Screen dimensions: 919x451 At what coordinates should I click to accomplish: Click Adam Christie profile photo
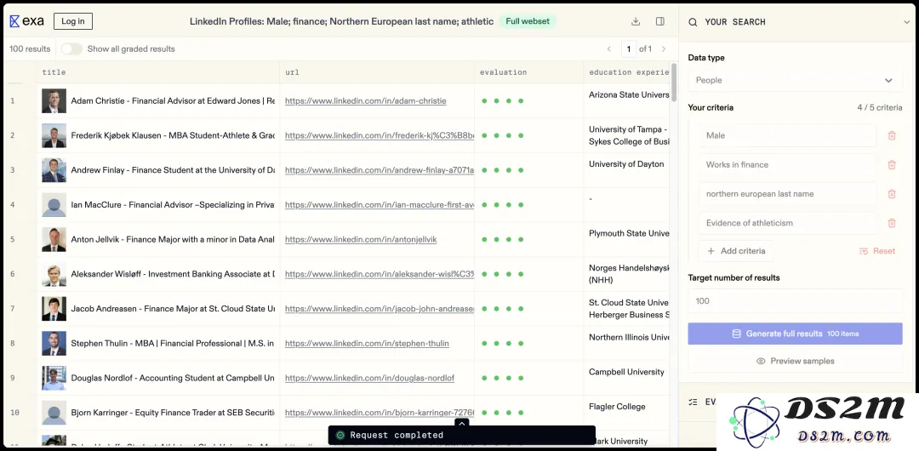(x=54, y=101)
